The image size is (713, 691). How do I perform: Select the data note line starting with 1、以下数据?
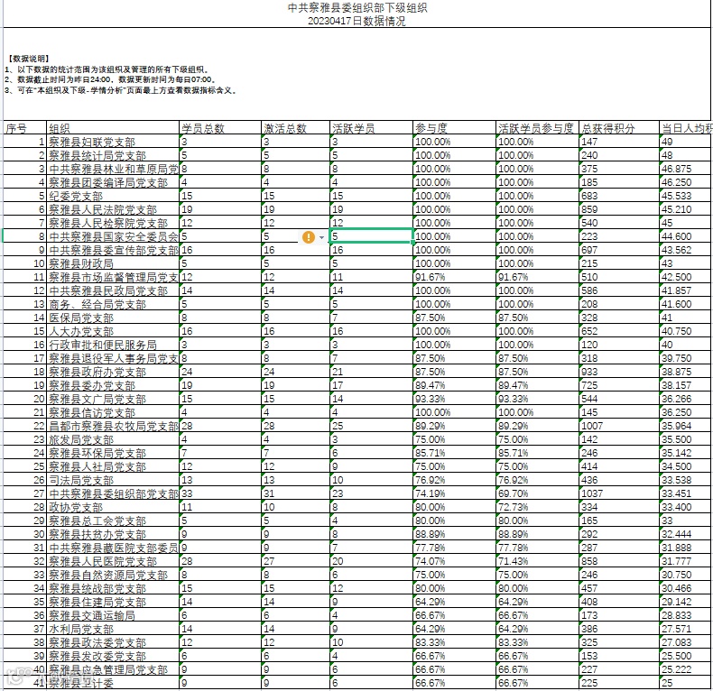(107, 69)
